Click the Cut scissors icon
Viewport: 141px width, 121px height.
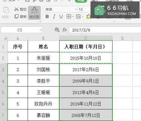pos(16,9)
